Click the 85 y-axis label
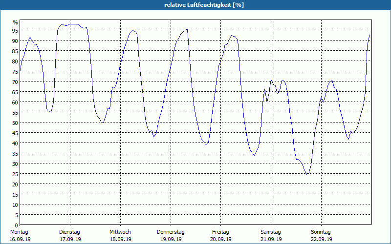This screenshot has width=391, height=244. (x=15, y=51)
